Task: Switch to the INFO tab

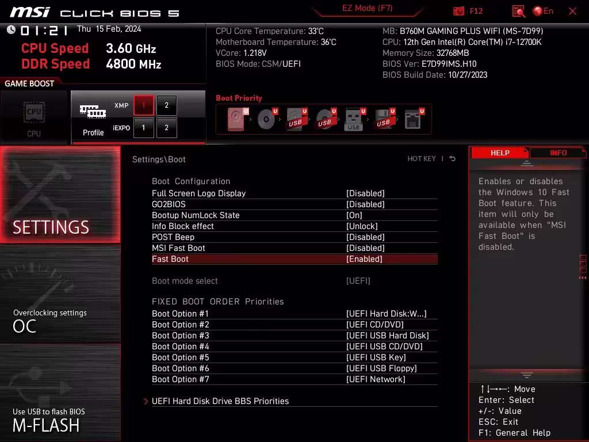Action: pos(558,153)
